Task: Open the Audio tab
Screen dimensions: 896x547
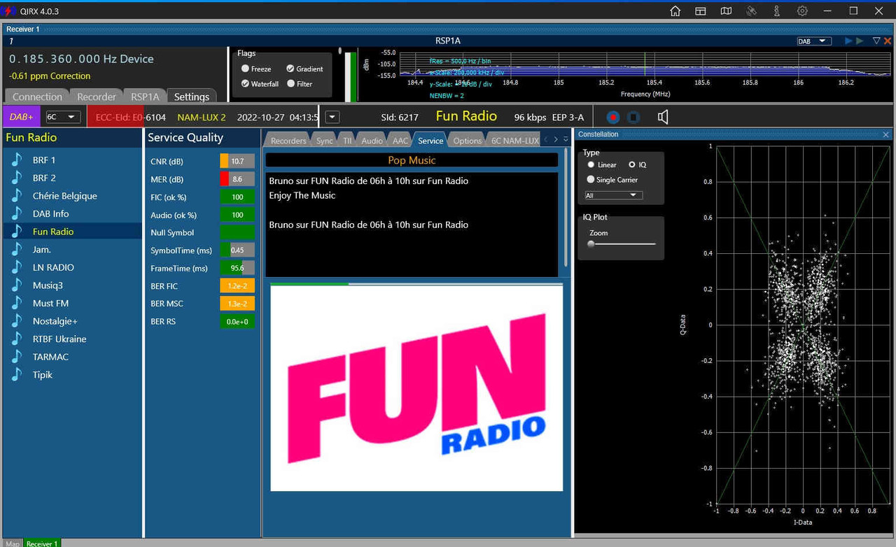Action: point(372,141)
